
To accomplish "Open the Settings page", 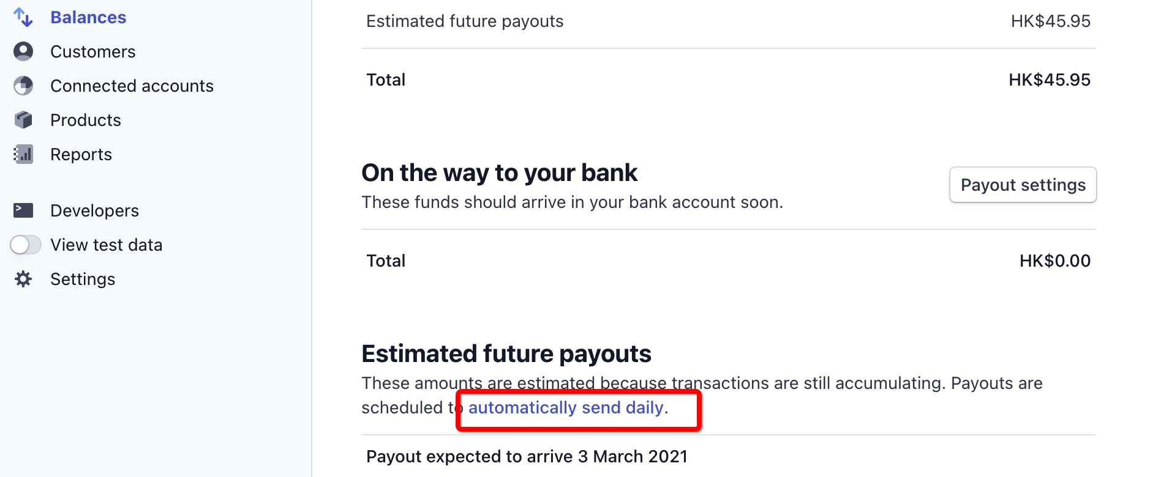I will click(x=82, y=279).
